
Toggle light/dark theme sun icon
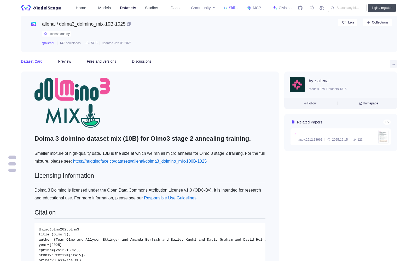pos(312,8)
